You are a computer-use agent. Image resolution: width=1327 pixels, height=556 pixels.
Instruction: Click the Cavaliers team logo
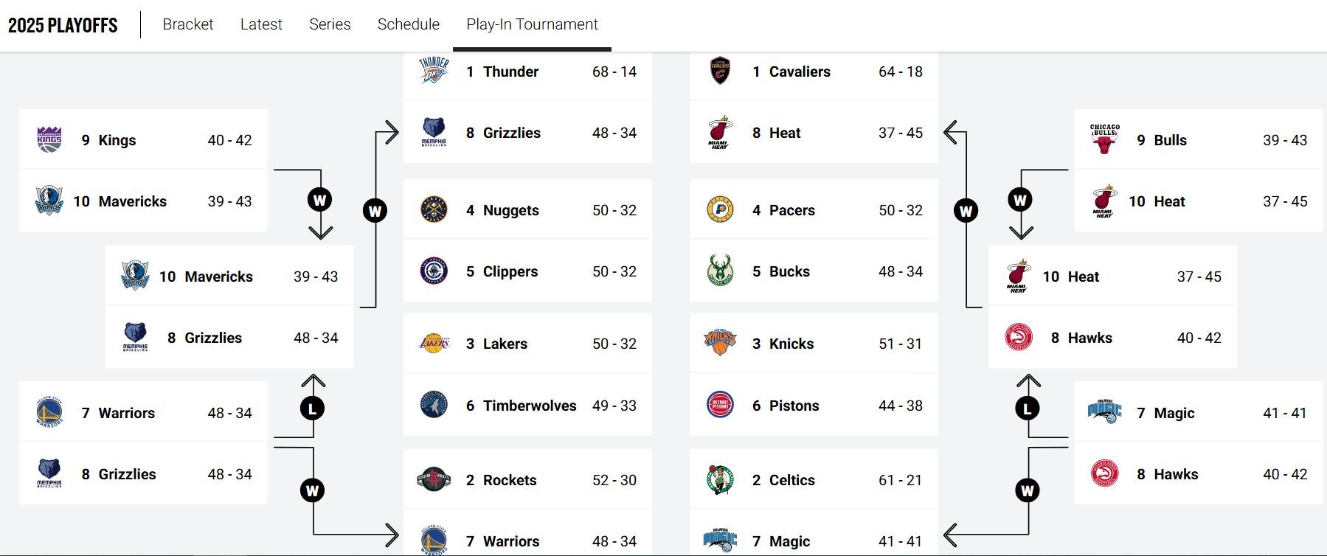coord(720,71)
